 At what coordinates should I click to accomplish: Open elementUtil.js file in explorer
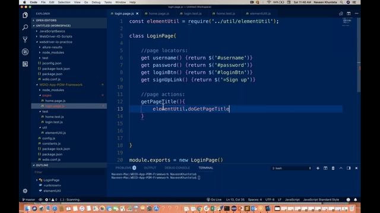click(x=55, y=133)
